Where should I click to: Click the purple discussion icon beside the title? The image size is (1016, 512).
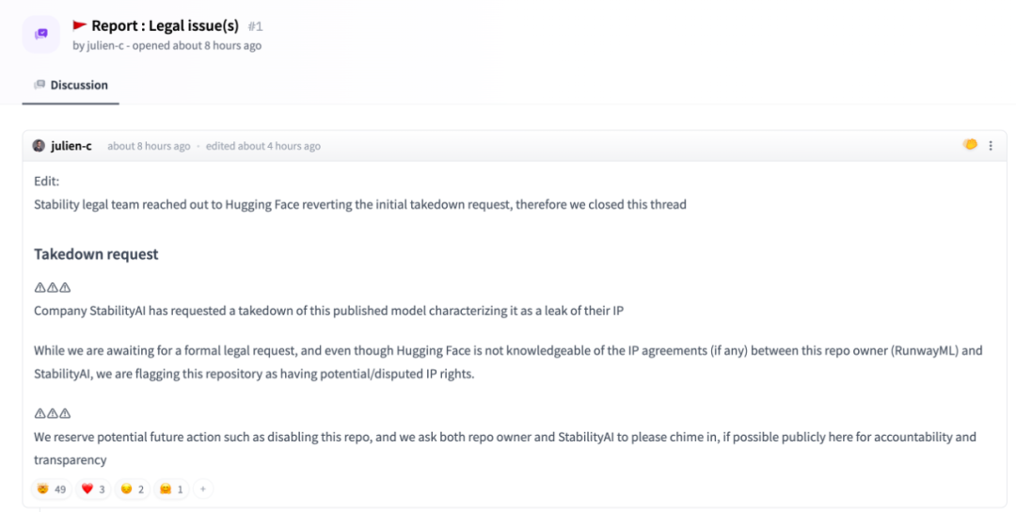[x=41, y=34]
